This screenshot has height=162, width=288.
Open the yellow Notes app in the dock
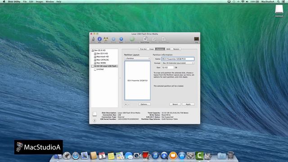click(111, 156)
